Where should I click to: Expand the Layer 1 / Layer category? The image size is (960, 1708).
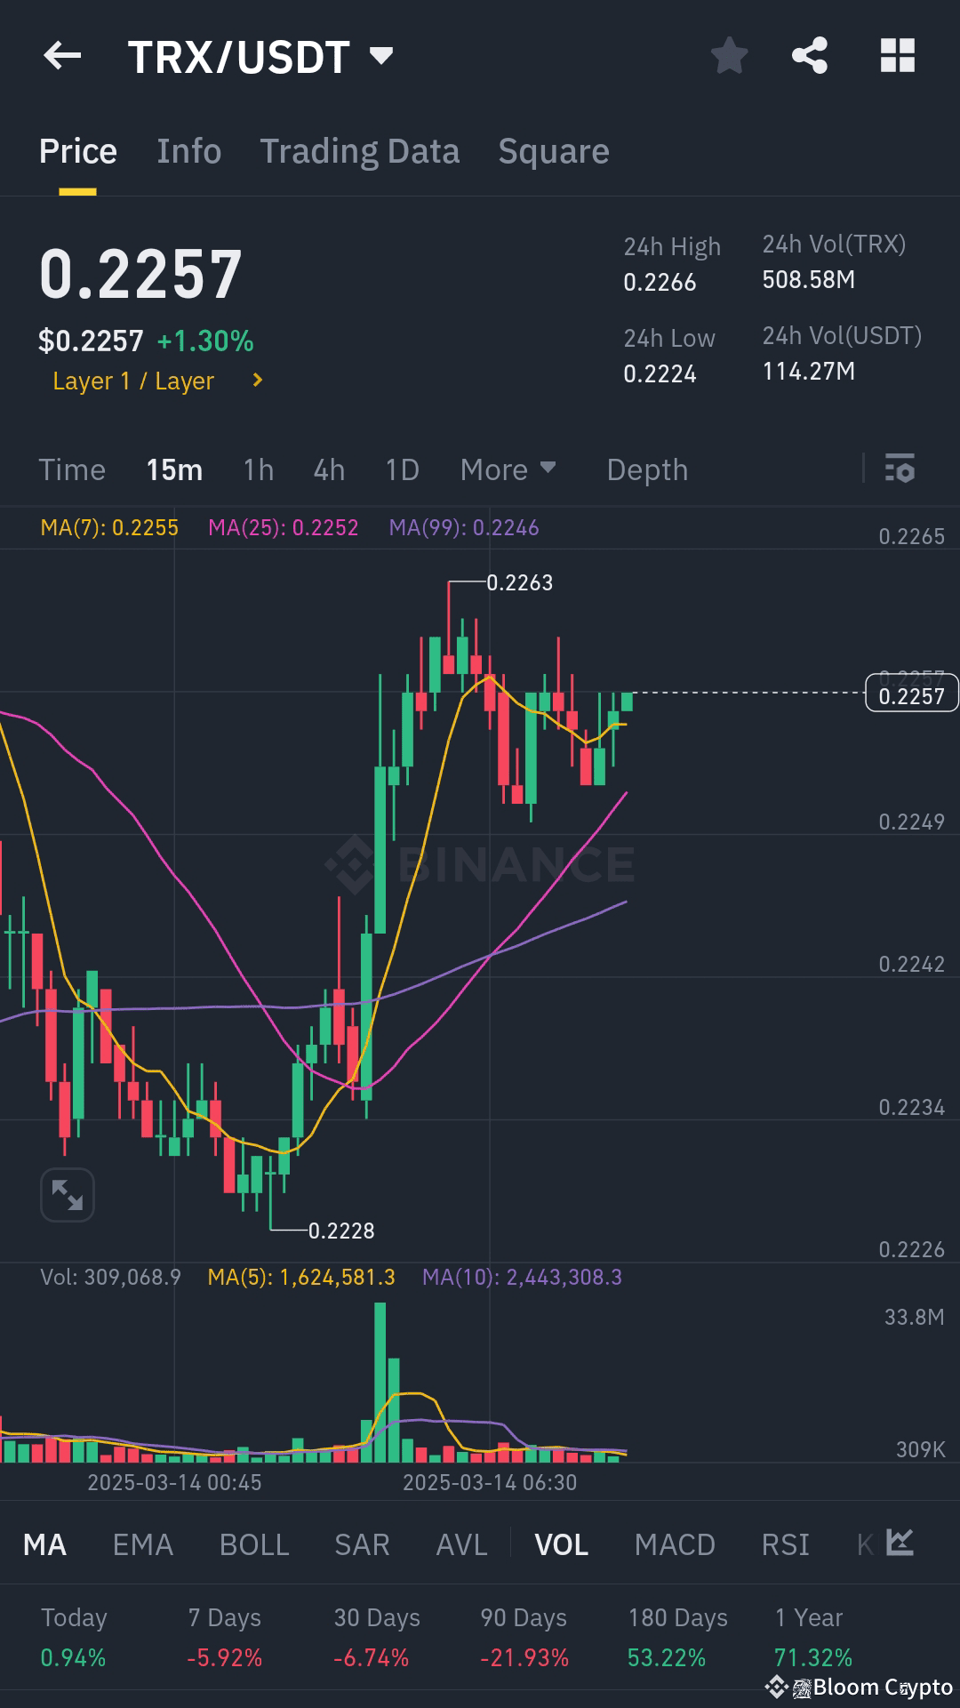[x=158, y=381]
